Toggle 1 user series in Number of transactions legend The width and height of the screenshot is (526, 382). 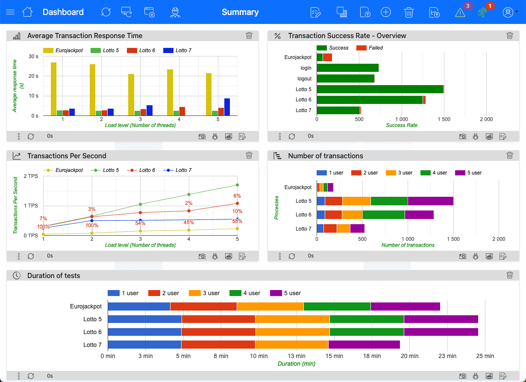pos(330,173)
